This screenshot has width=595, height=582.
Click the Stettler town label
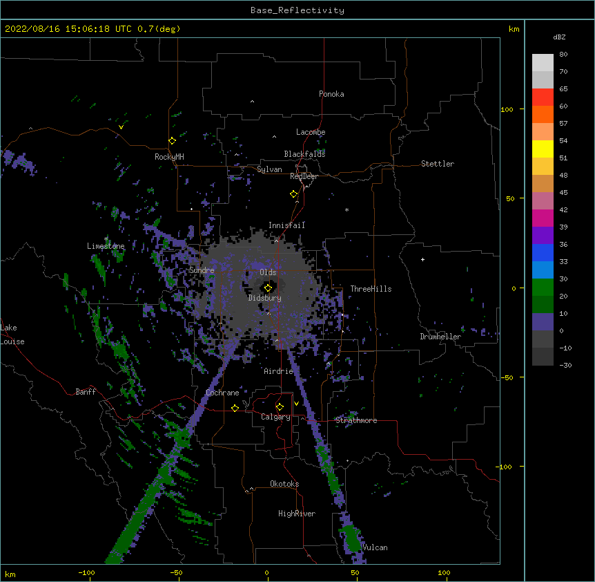[x=438, y=164]
